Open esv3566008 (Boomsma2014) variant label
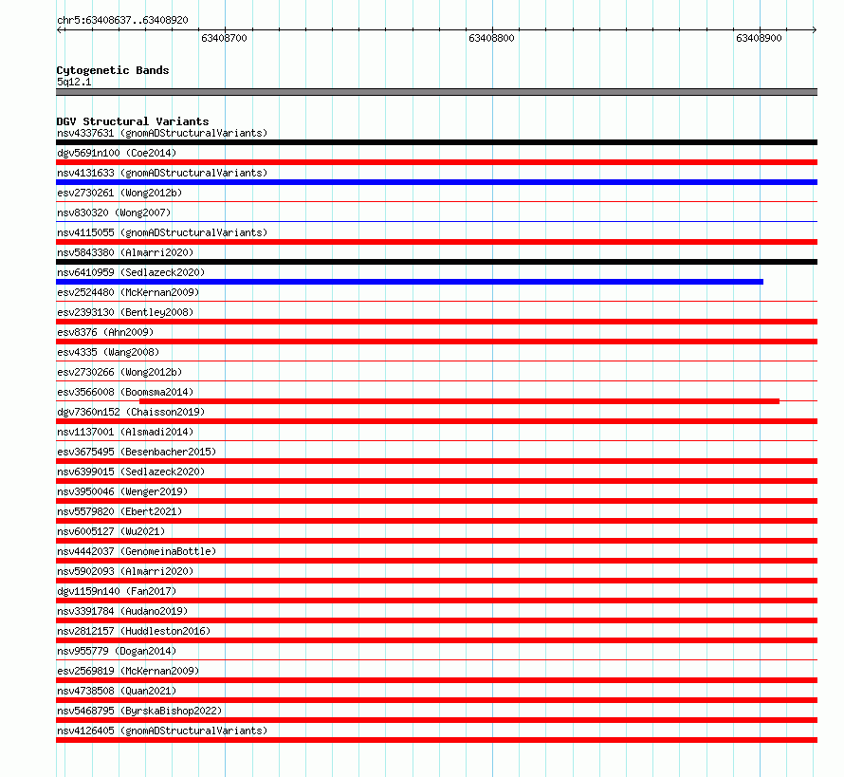The image size is (844, 777). [125, 392]
